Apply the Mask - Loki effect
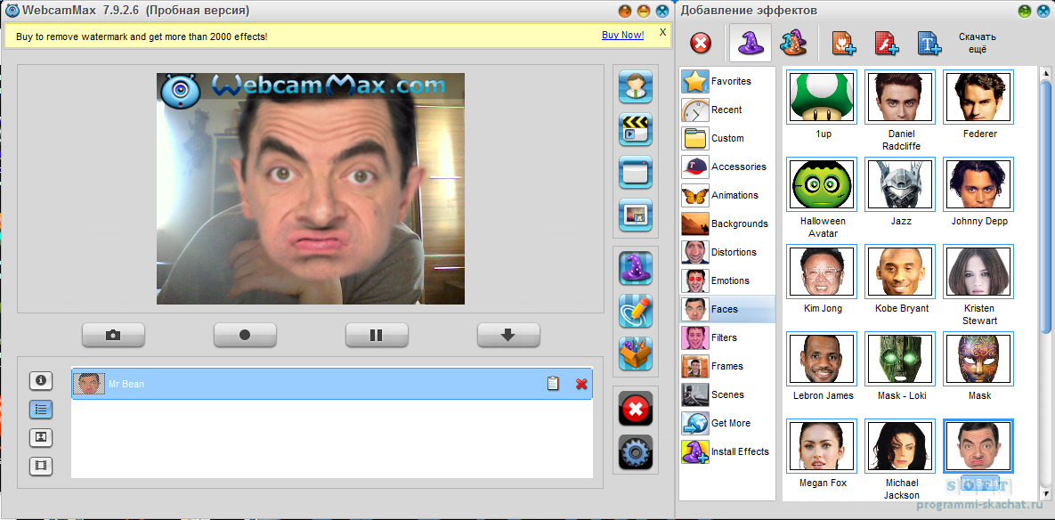Image resolution: width=1055 pixels, height=520 pixels. [x=899, y=359]
